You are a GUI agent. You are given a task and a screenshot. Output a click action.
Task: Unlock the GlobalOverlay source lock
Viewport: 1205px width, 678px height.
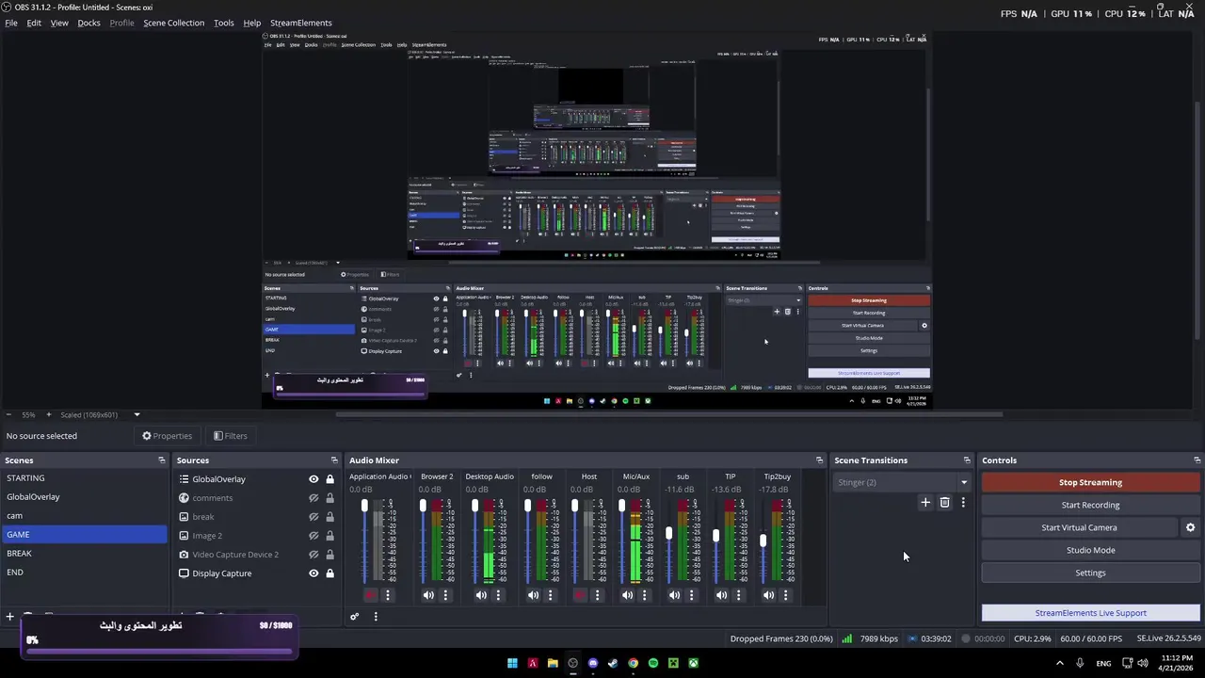329,479
